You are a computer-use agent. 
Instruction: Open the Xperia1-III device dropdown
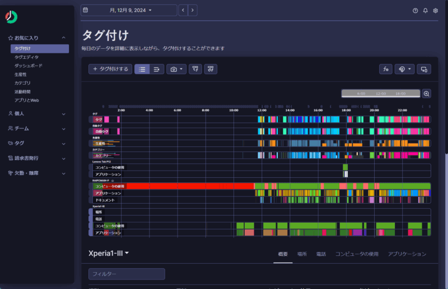(109, 253)
